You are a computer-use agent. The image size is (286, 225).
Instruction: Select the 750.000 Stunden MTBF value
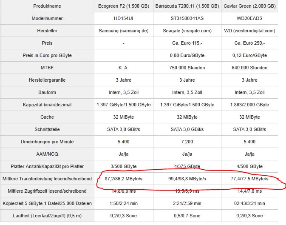pyautogui.click(x=187, y=68)
